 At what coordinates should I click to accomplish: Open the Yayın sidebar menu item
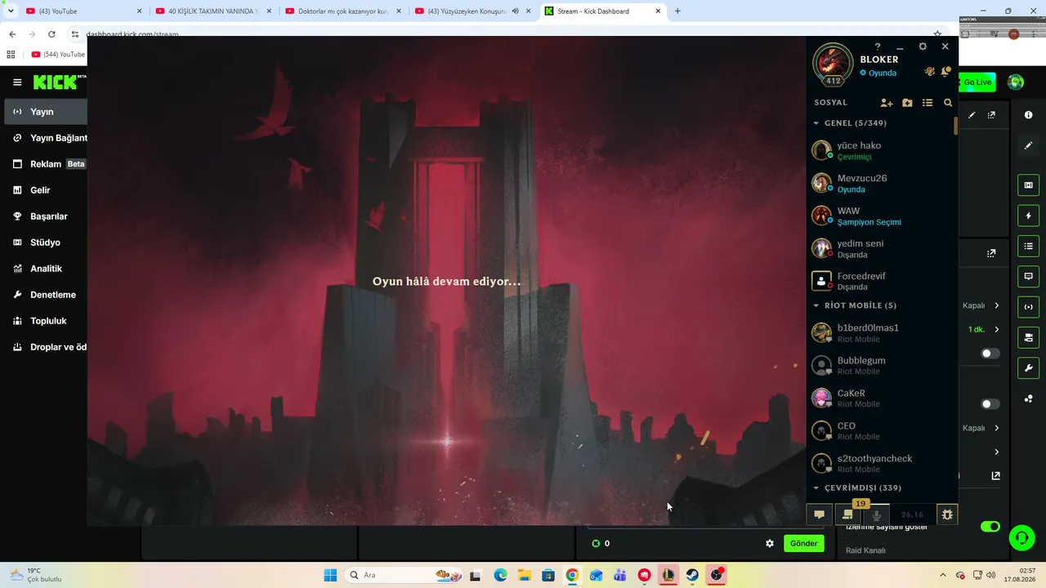pyautogui.click(x=46, y=112)
